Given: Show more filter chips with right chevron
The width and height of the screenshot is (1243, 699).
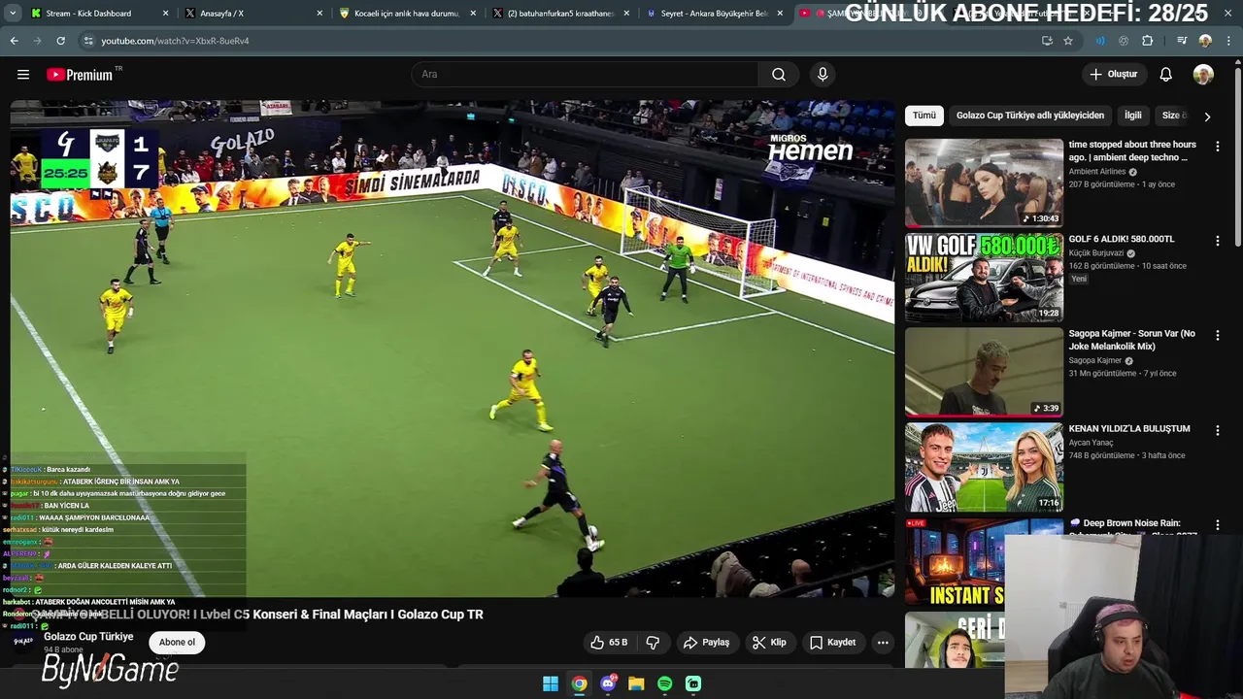Looking at the screenshot, I should pos(1207,116).
